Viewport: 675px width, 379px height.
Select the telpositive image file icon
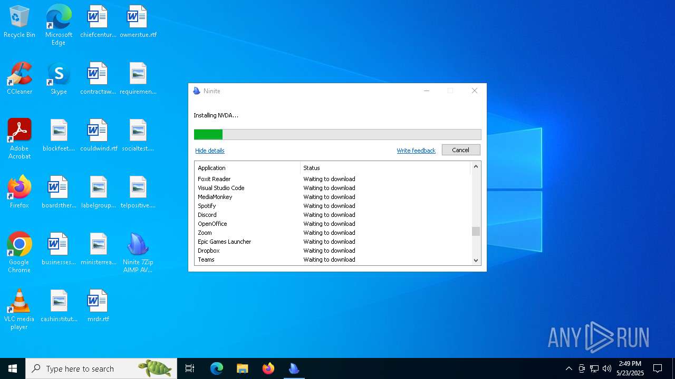[x=138, y=193]
